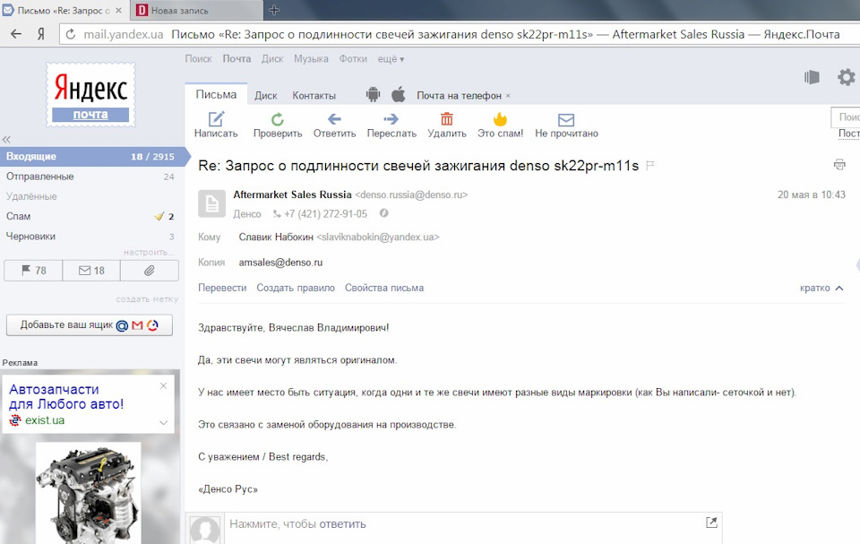Image resolution: width=860 pixels, height=544 pixels.
Task: Click the Автозапчасти для Любого авто ad link
Action: (66, 396)
